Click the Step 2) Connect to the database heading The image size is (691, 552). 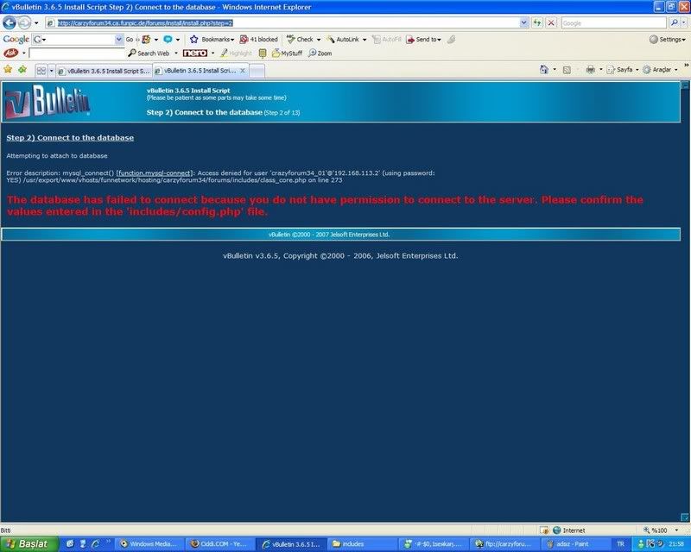(x=70, y=138)
